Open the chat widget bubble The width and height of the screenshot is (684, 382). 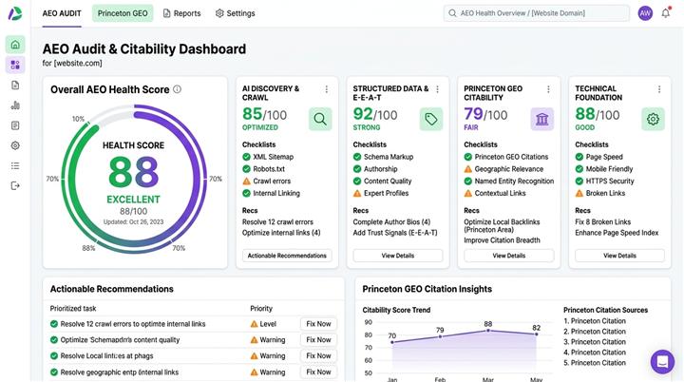pos(663,362)
